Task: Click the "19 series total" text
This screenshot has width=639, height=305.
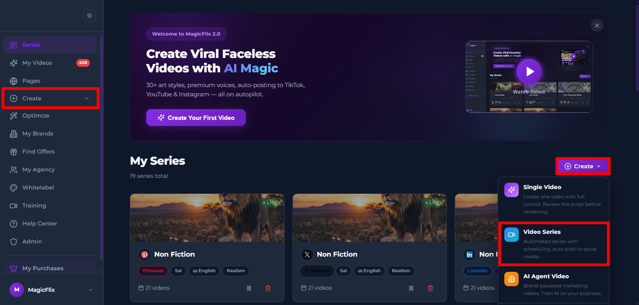Action: pos(149,176)
